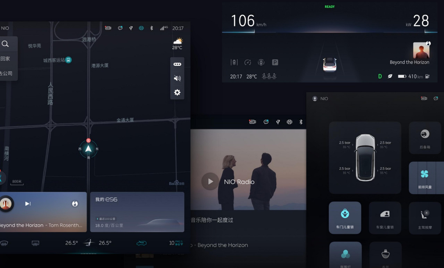Tap the music source icon in the music card

(75, 204)
